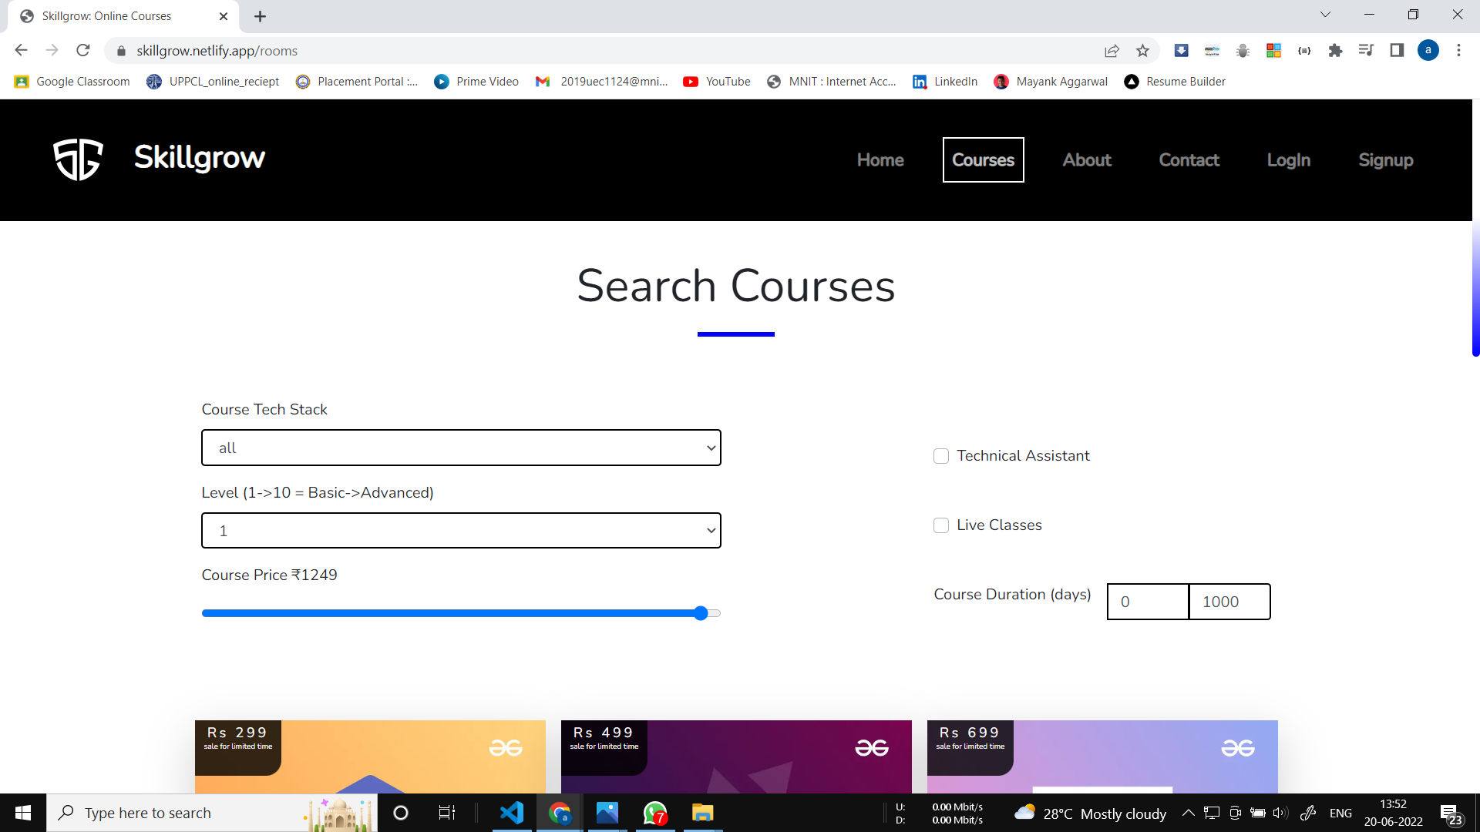This screenshot has width=1480, height=832.
Task: Expand the Level selection dropdown
Action: click(x=461, y=531)
